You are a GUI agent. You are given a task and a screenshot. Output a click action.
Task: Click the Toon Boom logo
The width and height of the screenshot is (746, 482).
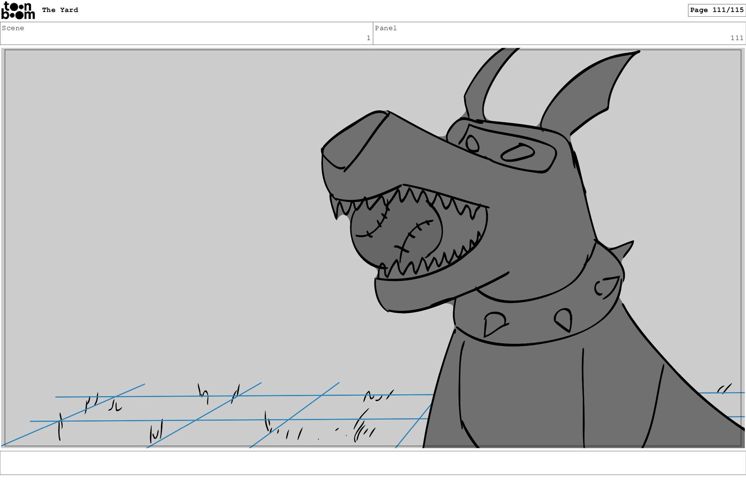coord(18,10)
